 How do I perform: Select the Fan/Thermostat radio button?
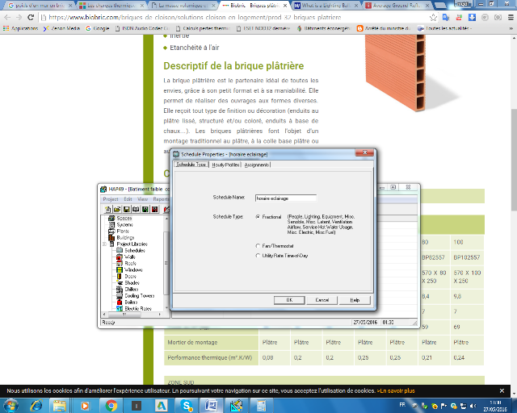point(258,245)
